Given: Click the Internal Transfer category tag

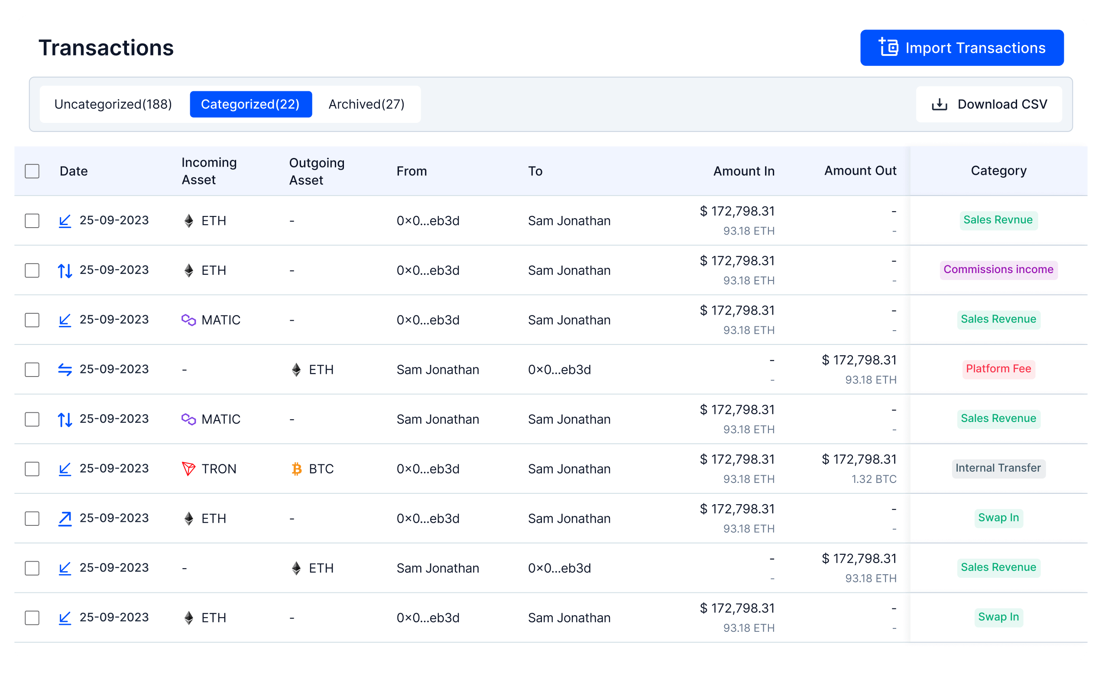Looking at the screenshot, I should click(998, 468).
